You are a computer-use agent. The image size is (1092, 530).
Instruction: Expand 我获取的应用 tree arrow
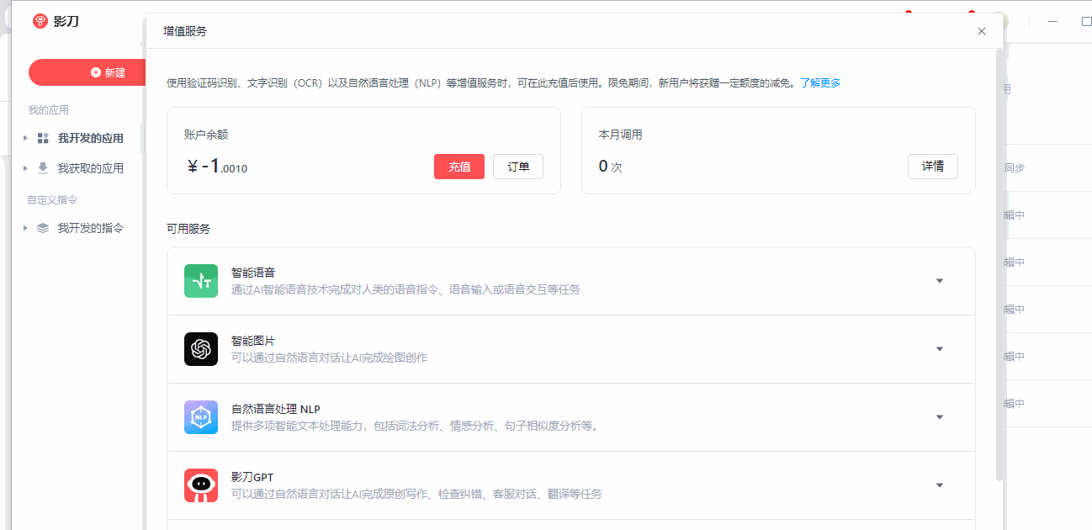pyautogui.click(x=25, y=168)
